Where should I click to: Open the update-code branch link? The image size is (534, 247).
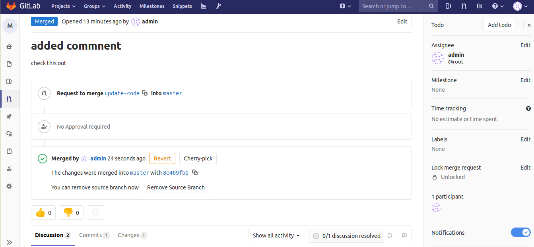(x=122, y=93)
